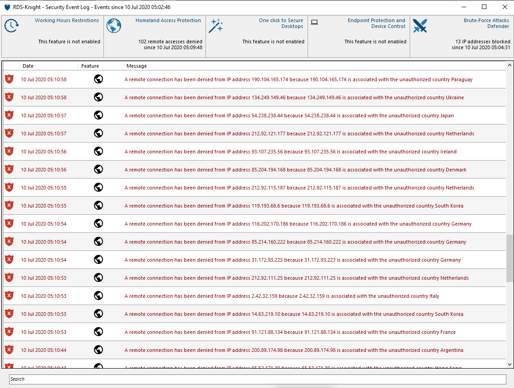Click the One click to Secure Desktops wand icon
Screen dimensions: 514x388
point(216,26)
